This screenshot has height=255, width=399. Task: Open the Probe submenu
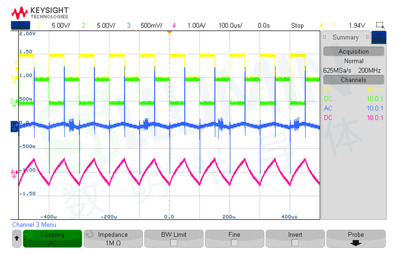coord(355,239)
